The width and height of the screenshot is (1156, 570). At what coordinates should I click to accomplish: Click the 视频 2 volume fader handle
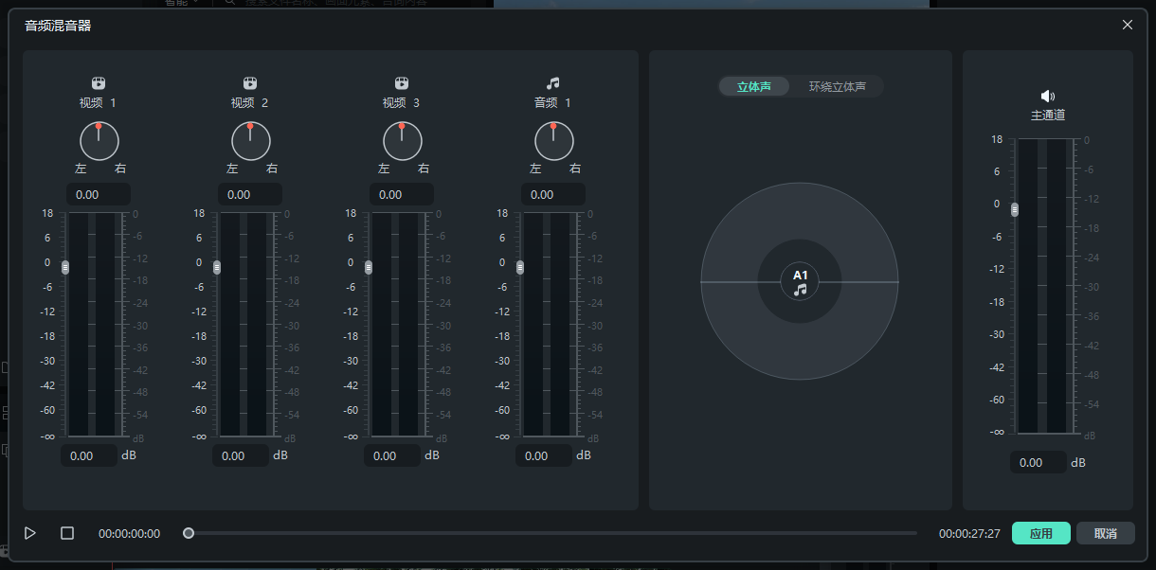point(217,268)
